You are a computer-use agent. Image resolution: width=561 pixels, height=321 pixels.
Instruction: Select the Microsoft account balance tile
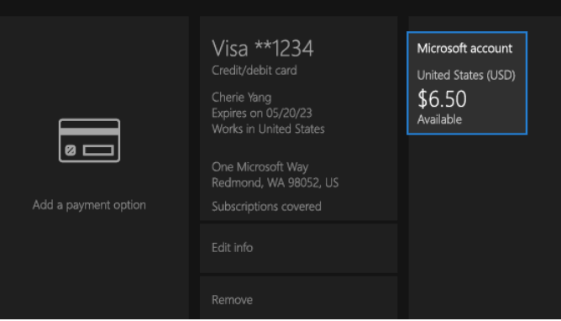(467, 83)
